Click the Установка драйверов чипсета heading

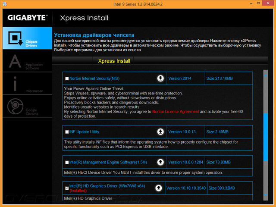click(94, 35)
